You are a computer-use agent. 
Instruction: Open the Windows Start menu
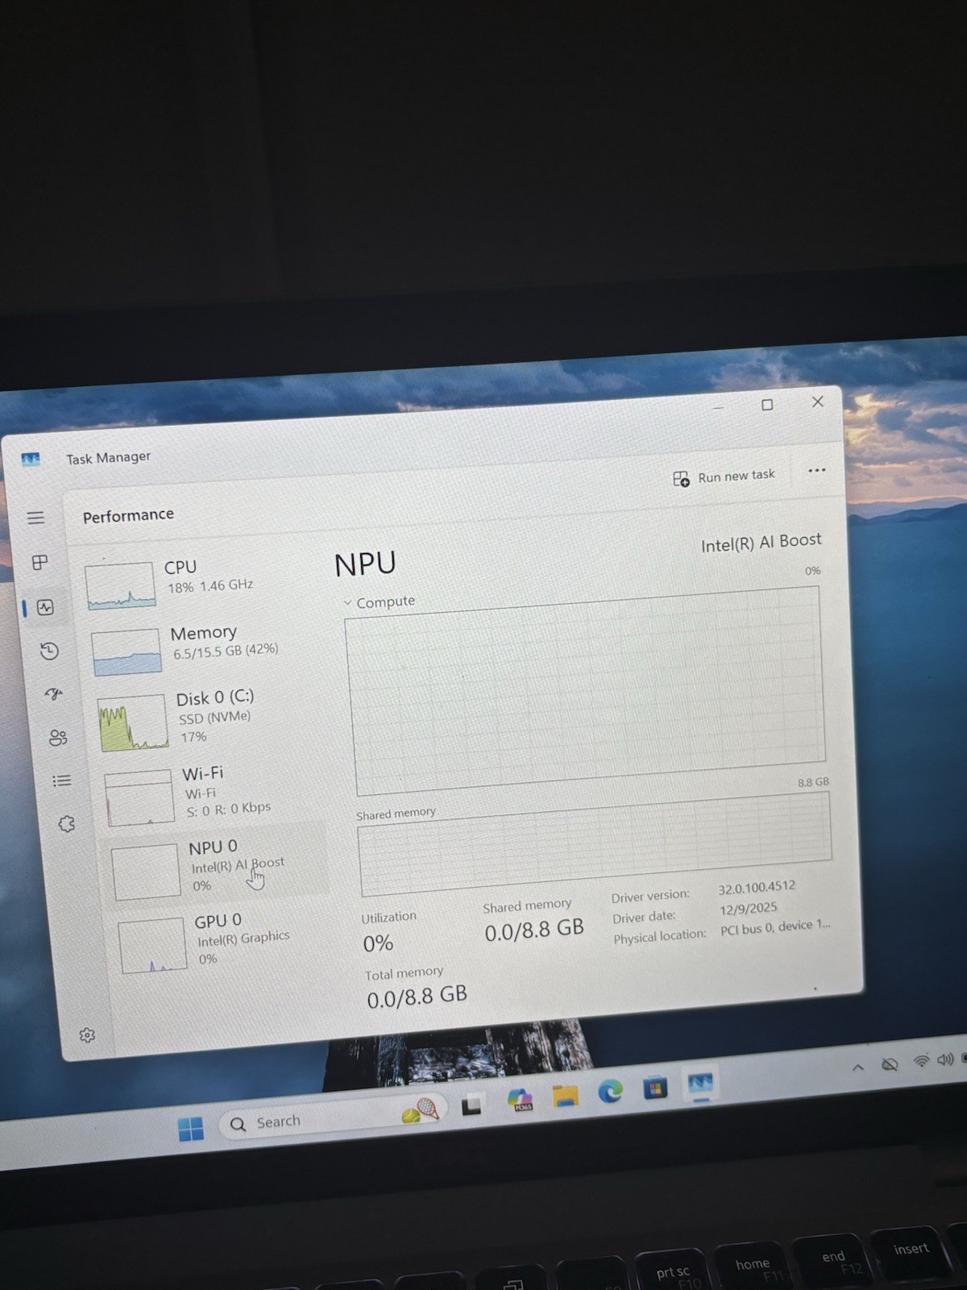pos(191,1129)
